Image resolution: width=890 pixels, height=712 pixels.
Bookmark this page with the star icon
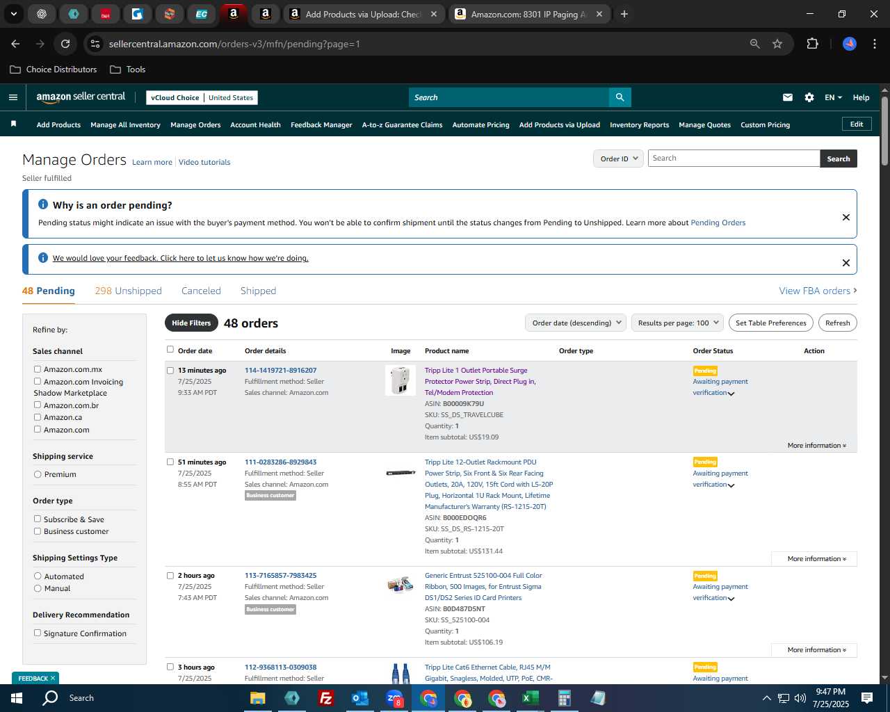pyautogui.click(x=777, y=44)
